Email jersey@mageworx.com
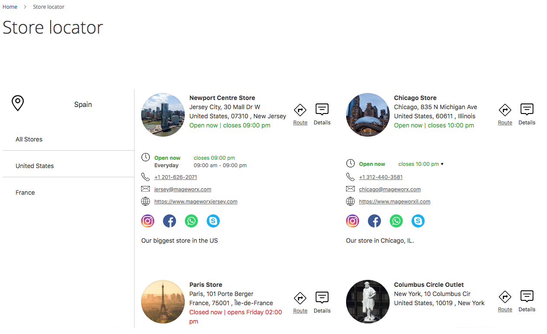Image resolution: width=547 pixels, height=334 pixels. click(183, 189)
